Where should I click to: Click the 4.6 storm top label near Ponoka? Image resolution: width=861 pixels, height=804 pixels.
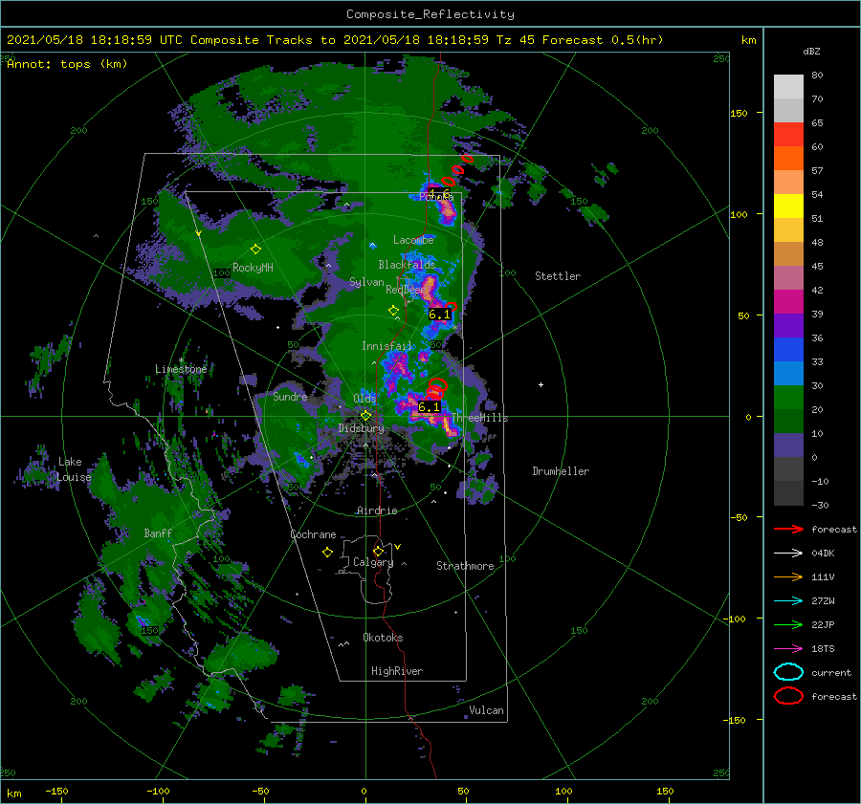point(439,194)
